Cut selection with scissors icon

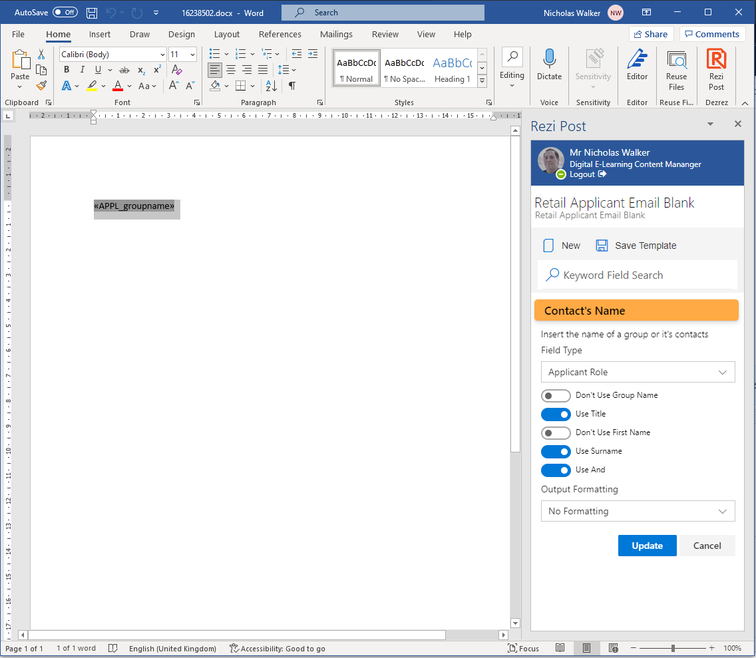[x=41, y=54]
